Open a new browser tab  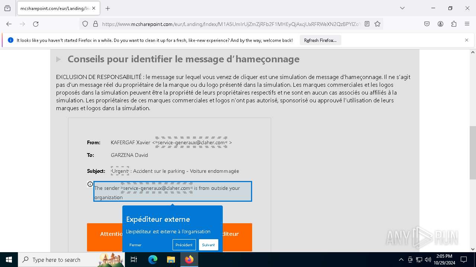[x=107, y=8]
